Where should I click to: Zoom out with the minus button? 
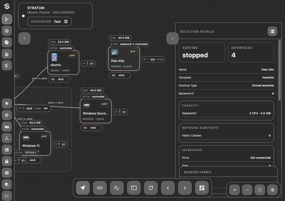(247, 190)
